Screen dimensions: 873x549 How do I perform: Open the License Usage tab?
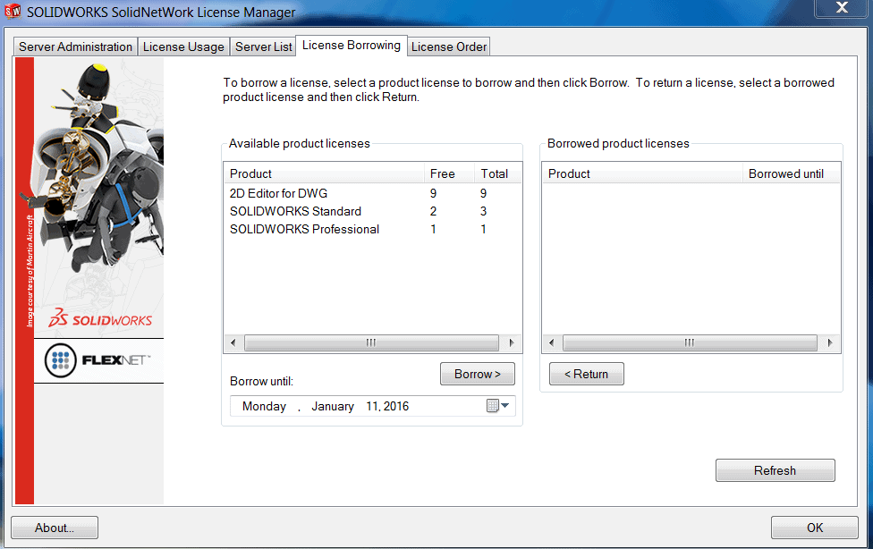click(183, 46)
